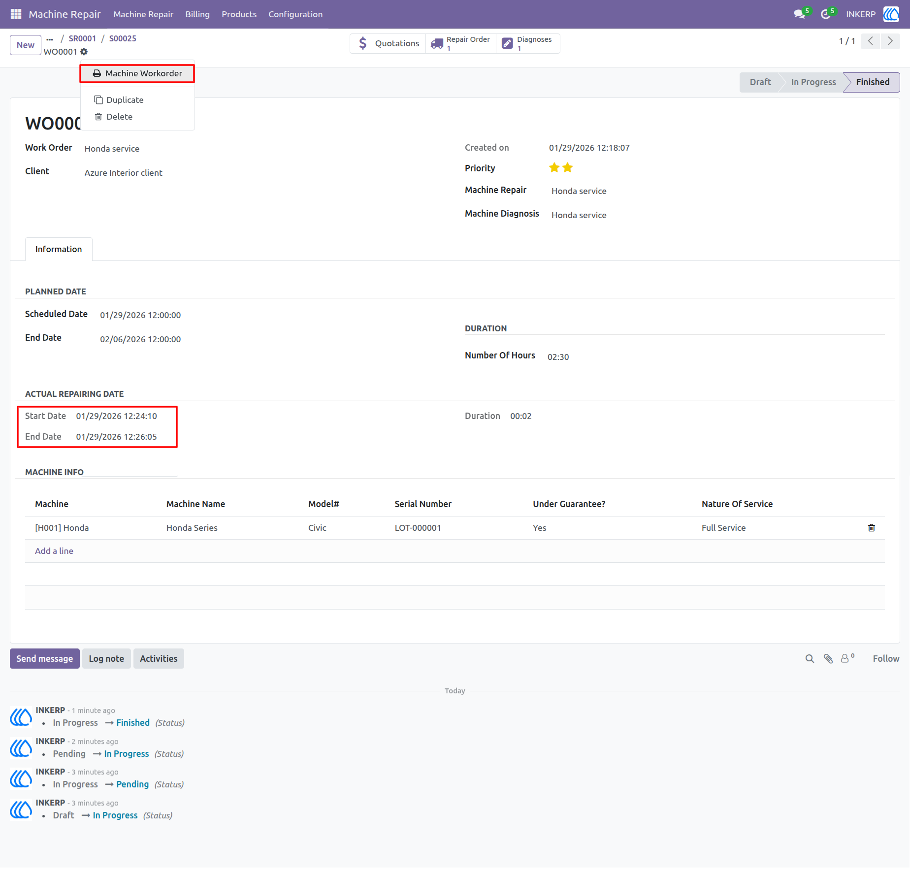
Task: Open the Products menu
Action: (239, 14)
